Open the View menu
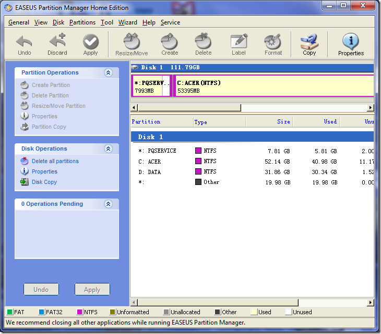The height and width of the screenshot is (334, 381). click(x=41, y=22)
